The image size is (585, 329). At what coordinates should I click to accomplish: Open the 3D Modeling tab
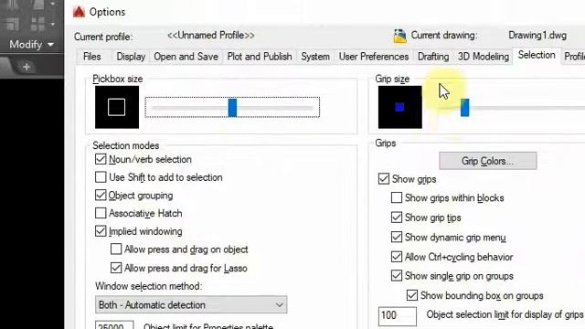coord(484,57)
